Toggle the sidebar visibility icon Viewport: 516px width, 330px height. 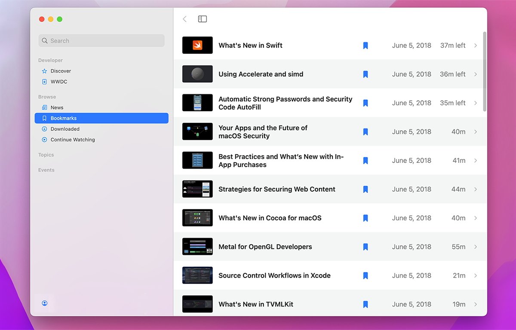point(202,19)
